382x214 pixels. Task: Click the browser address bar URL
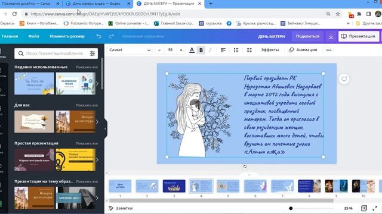point(106,14)
